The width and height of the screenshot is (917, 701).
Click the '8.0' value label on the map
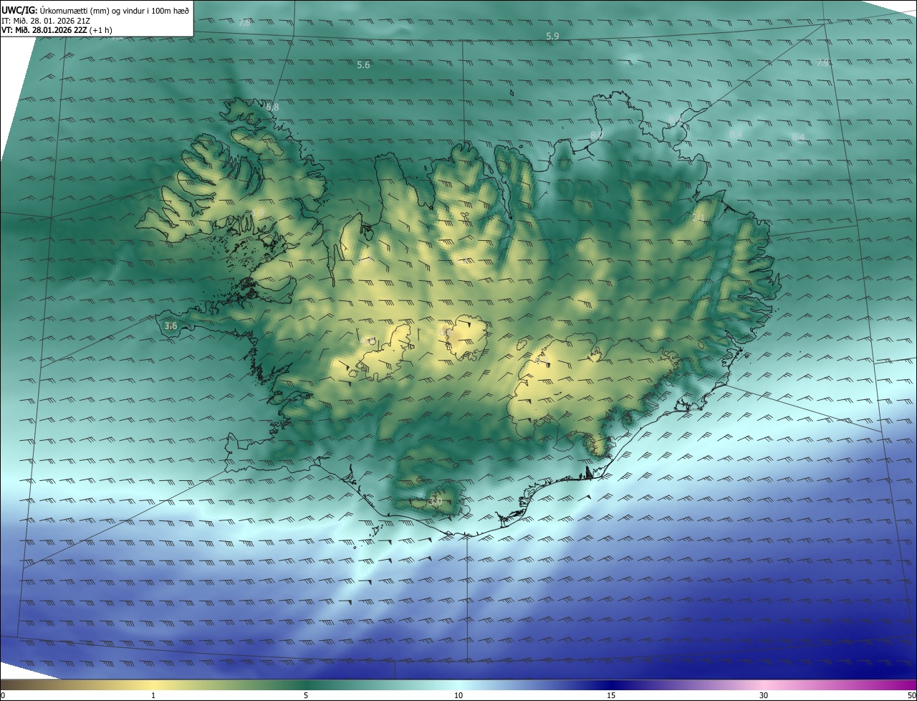pyautogui.click(x=597, y=135)
